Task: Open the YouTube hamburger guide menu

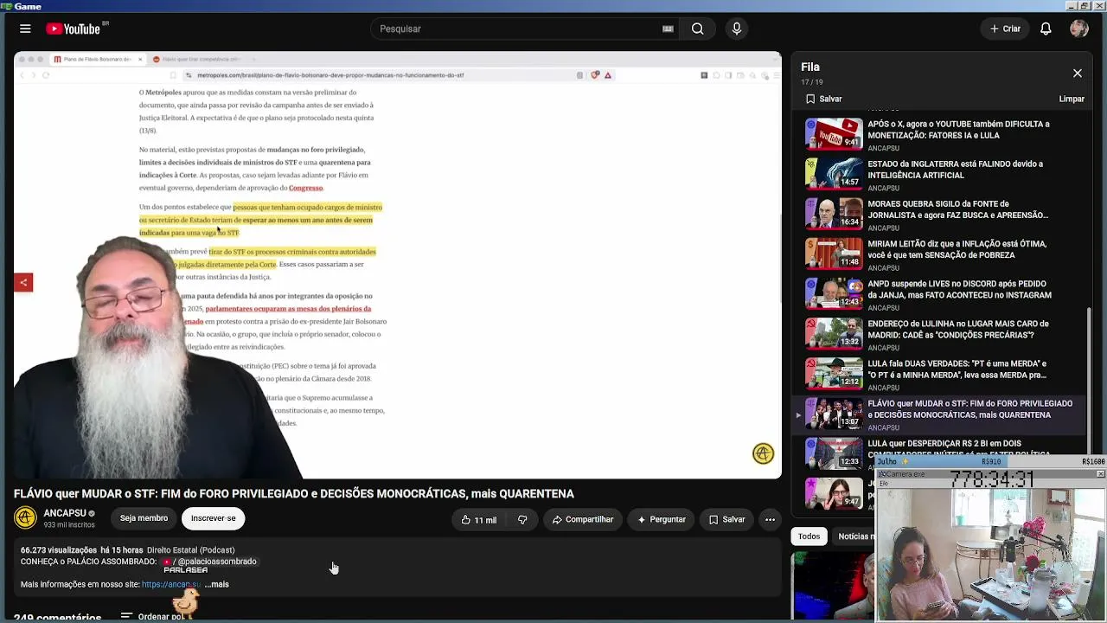Action: 25,29
